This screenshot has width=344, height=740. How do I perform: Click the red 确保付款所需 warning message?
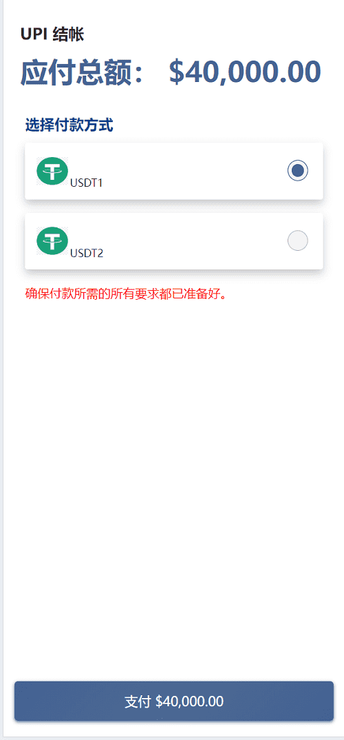126,294
